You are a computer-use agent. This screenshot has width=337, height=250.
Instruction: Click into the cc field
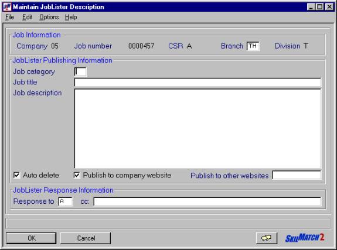tap(207, 201)
